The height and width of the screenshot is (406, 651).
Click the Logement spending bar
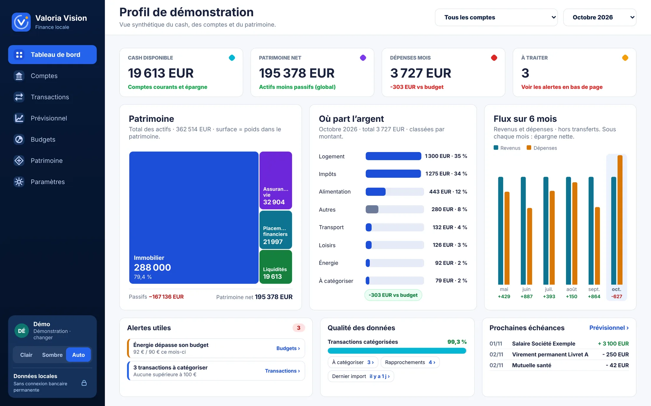[393, 156]
